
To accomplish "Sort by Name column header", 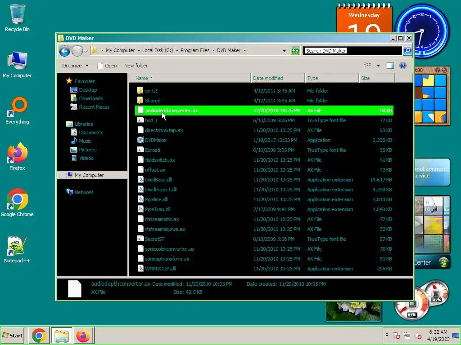I will 190,78.
